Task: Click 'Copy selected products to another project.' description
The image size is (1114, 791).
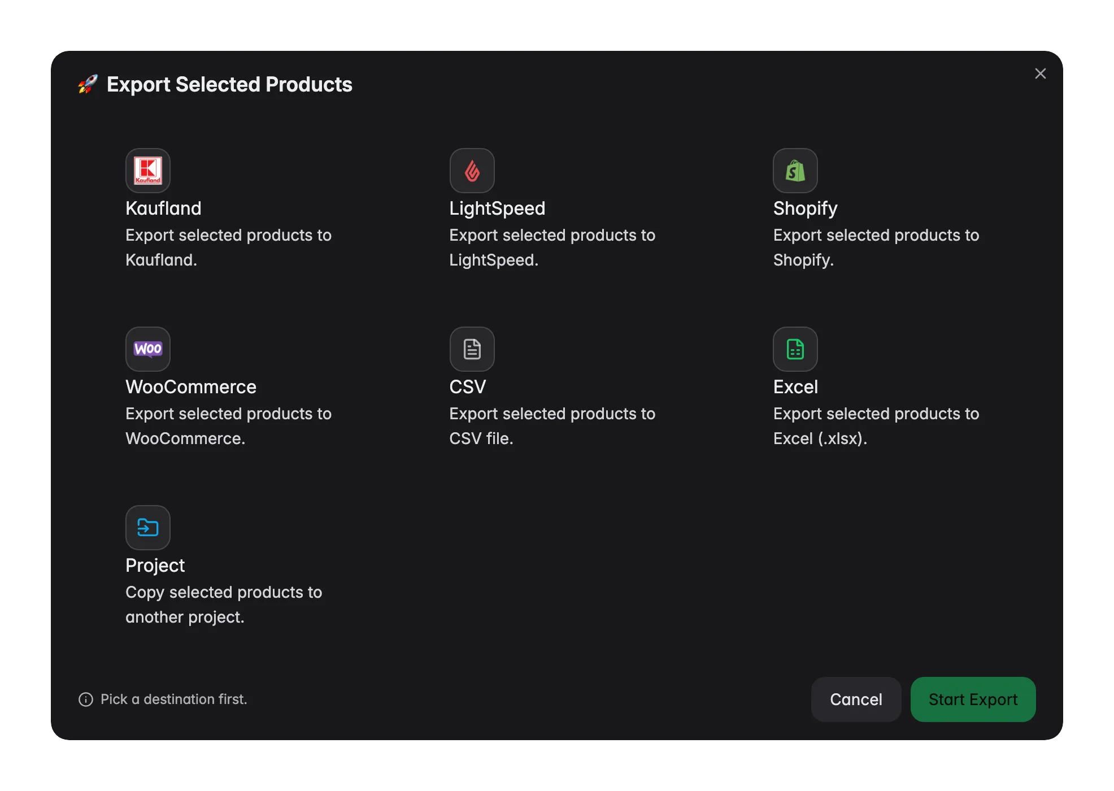Action: point(224,605)
